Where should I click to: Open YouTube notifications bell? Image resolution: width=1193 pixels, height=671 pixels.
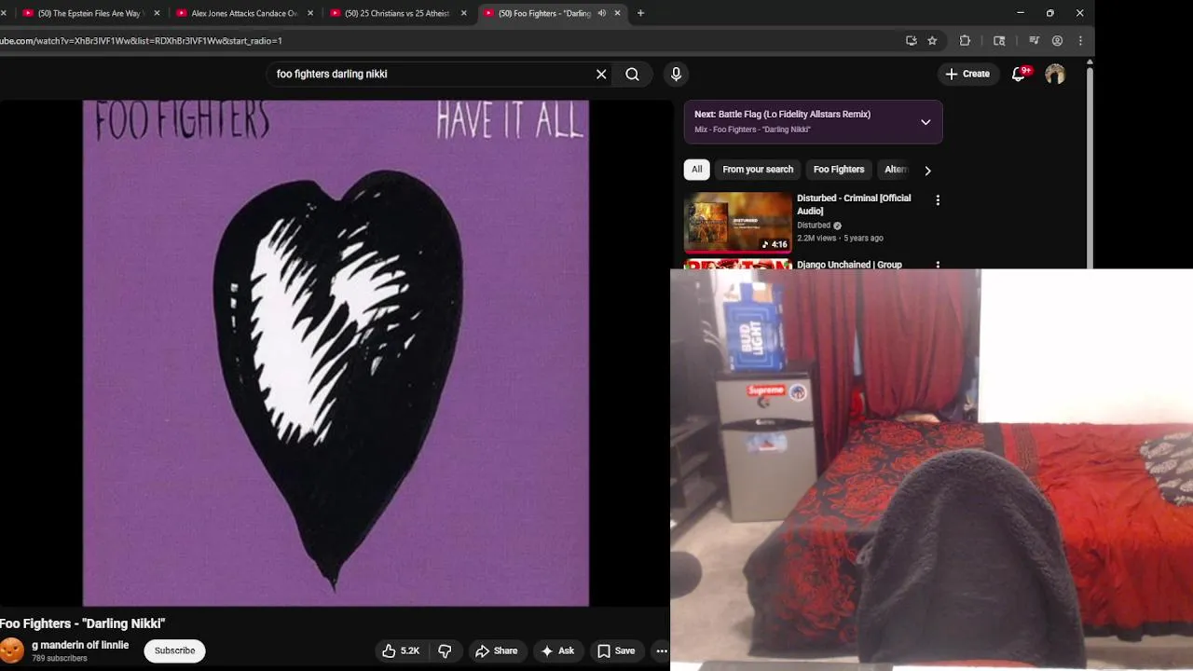[x=1019, y=74]
